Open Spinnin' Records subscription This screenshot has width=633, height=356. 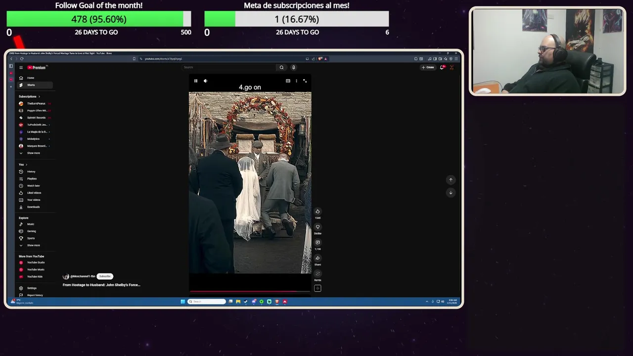pos(34,118)
